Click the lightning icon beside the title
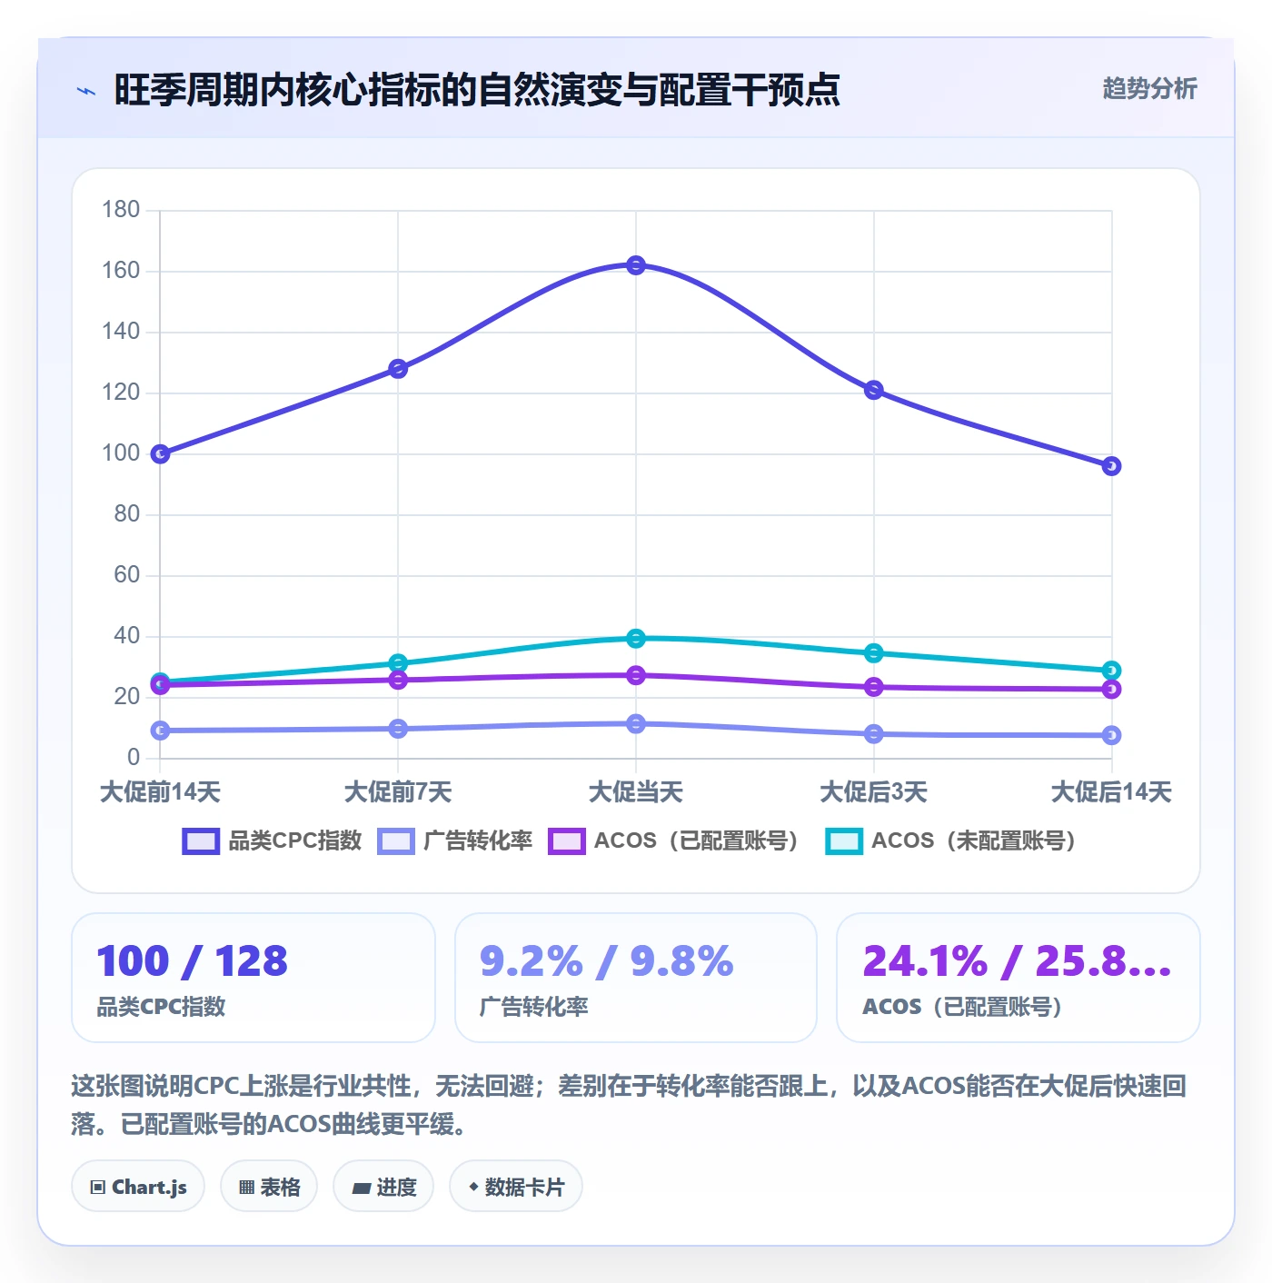The width and height of the screenshot is (1272, 1283). pos(86,91)
